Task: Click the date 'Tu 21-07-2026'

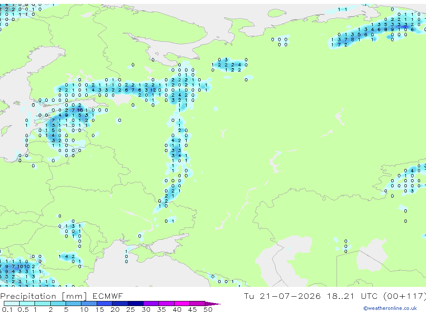Action: click(x=282, y=296)
